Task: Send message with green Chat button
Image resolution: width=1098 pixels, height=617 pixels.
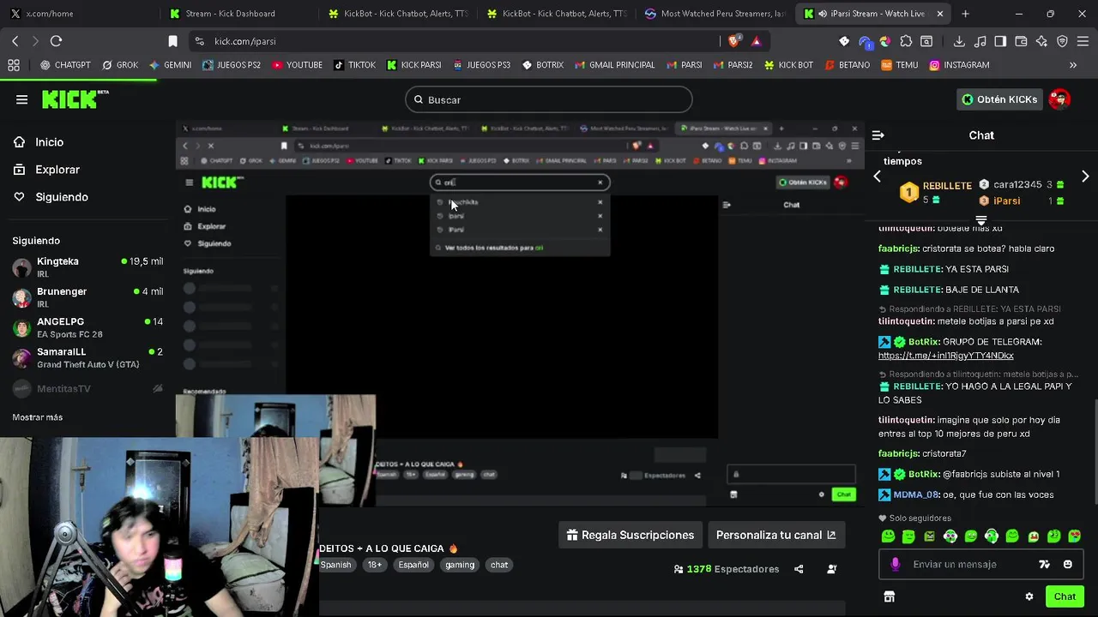Action: pos(1065,596)
